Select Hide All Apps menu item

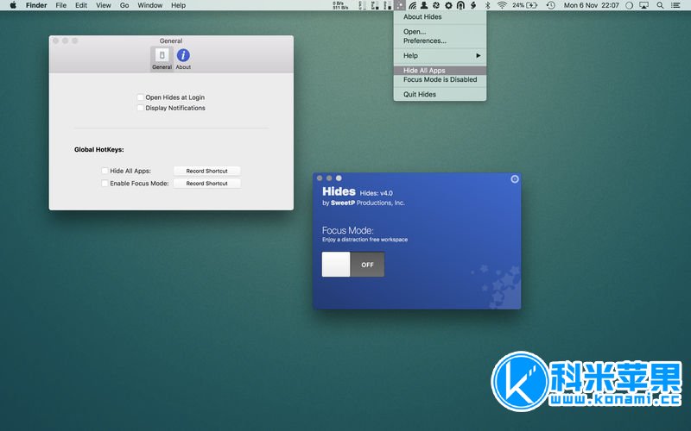point(440,71)
